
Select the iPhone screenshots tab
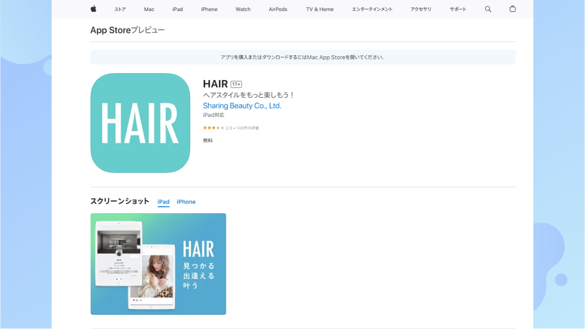pos(186,202)
